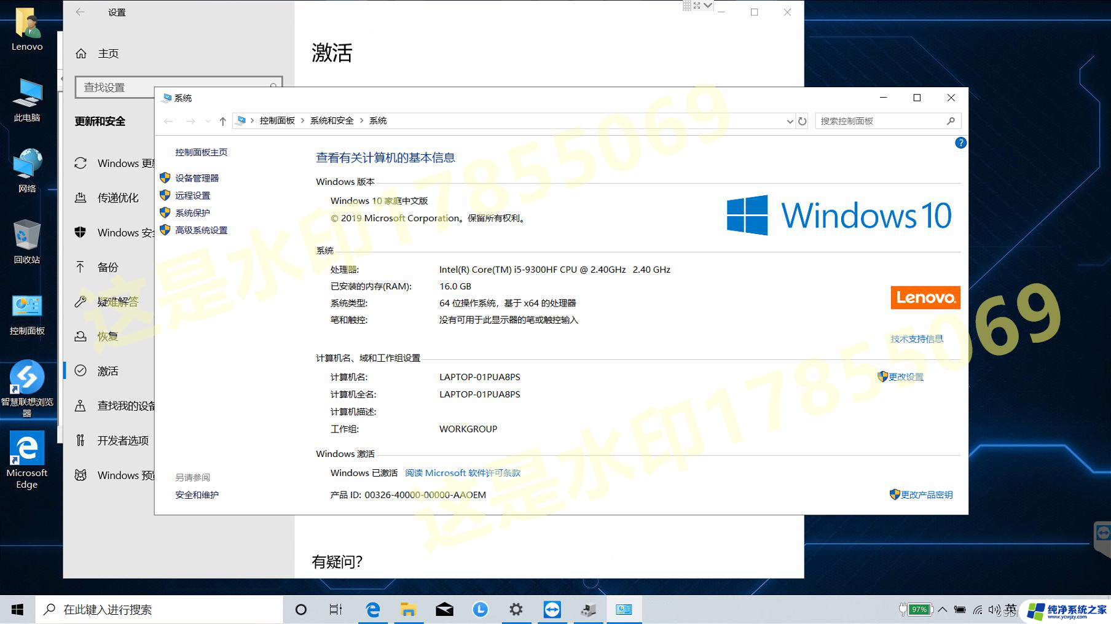Click the taskbar search box

point(160,609)
